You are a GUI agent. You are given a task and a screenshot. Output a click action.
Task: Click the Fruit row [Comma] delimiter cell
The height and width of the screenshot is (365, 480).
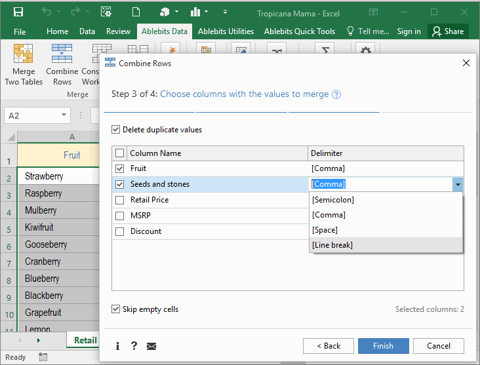tap(386, 168)
